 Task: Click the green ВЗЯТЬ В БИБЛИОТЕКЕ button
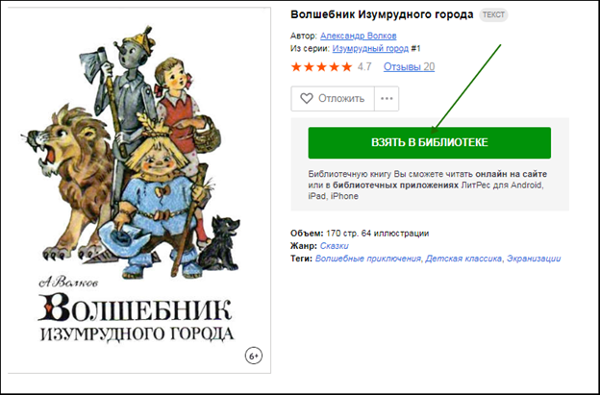(x=430, y=142)
